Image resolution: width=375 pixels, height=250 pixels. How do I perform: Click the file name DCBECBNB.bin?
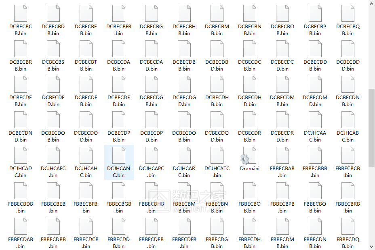(250, 30)
